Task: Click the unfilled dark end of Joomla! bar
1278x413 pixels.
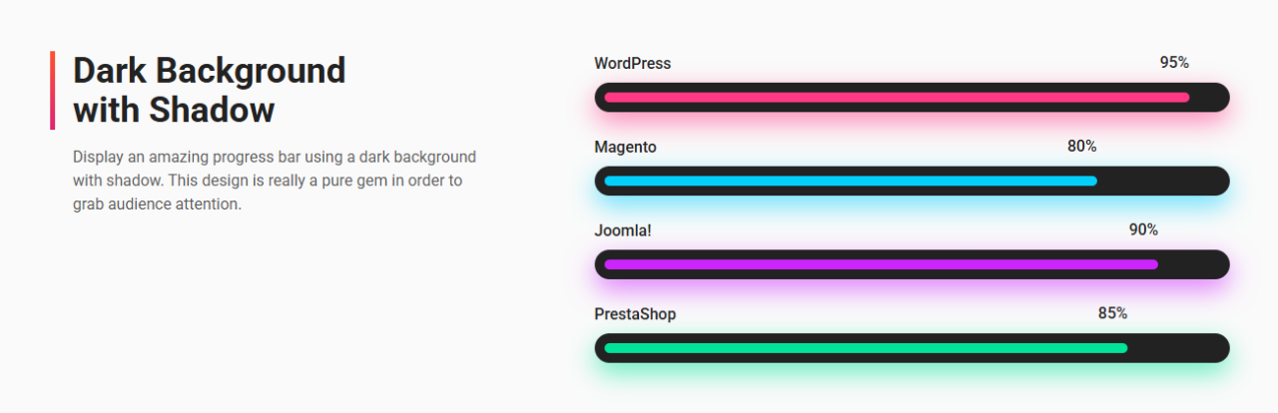Action: (1193, 264)
